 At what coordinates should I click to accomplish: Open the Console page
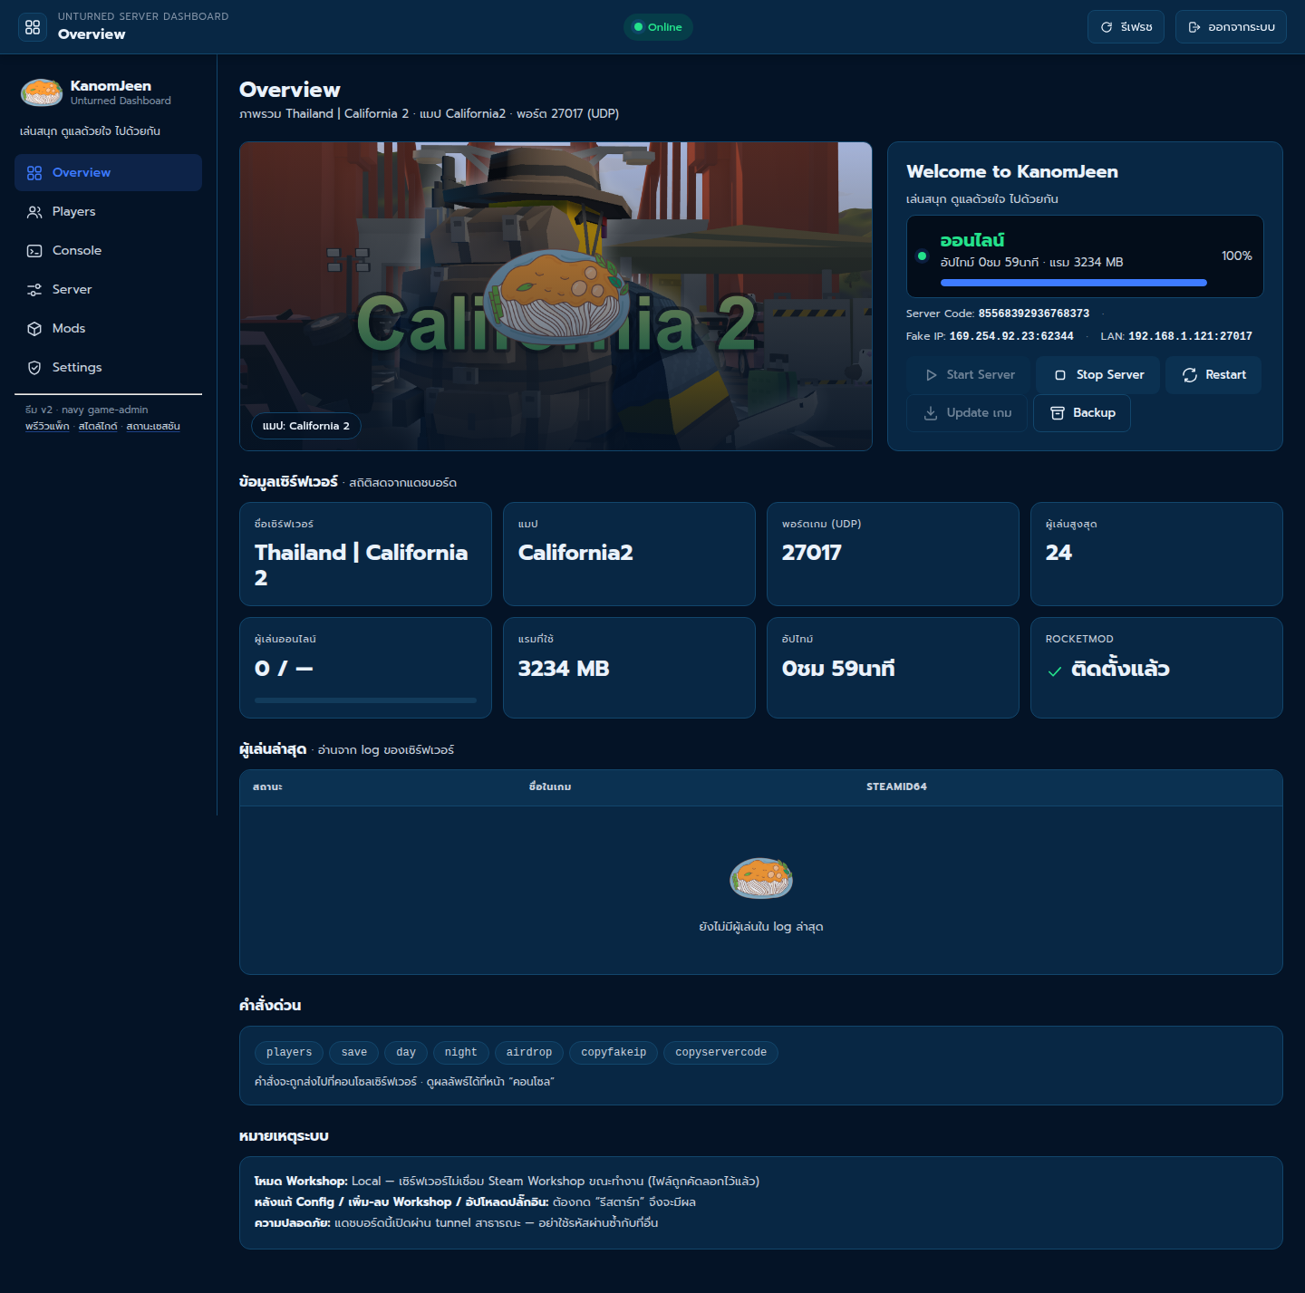(x=108, y=251)
